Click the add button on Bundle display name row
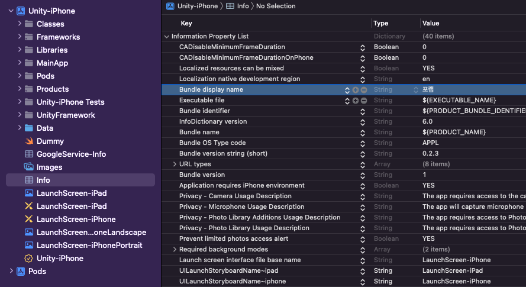 (x=356, y=90)
